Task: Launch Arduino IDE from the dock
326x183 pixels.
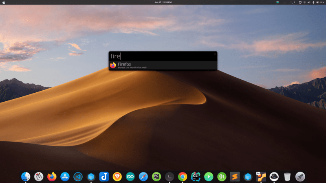Action: coord(130,176)
